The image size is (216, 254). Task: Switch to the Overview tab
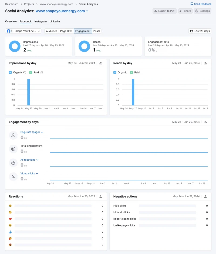[x=11, y=21]
